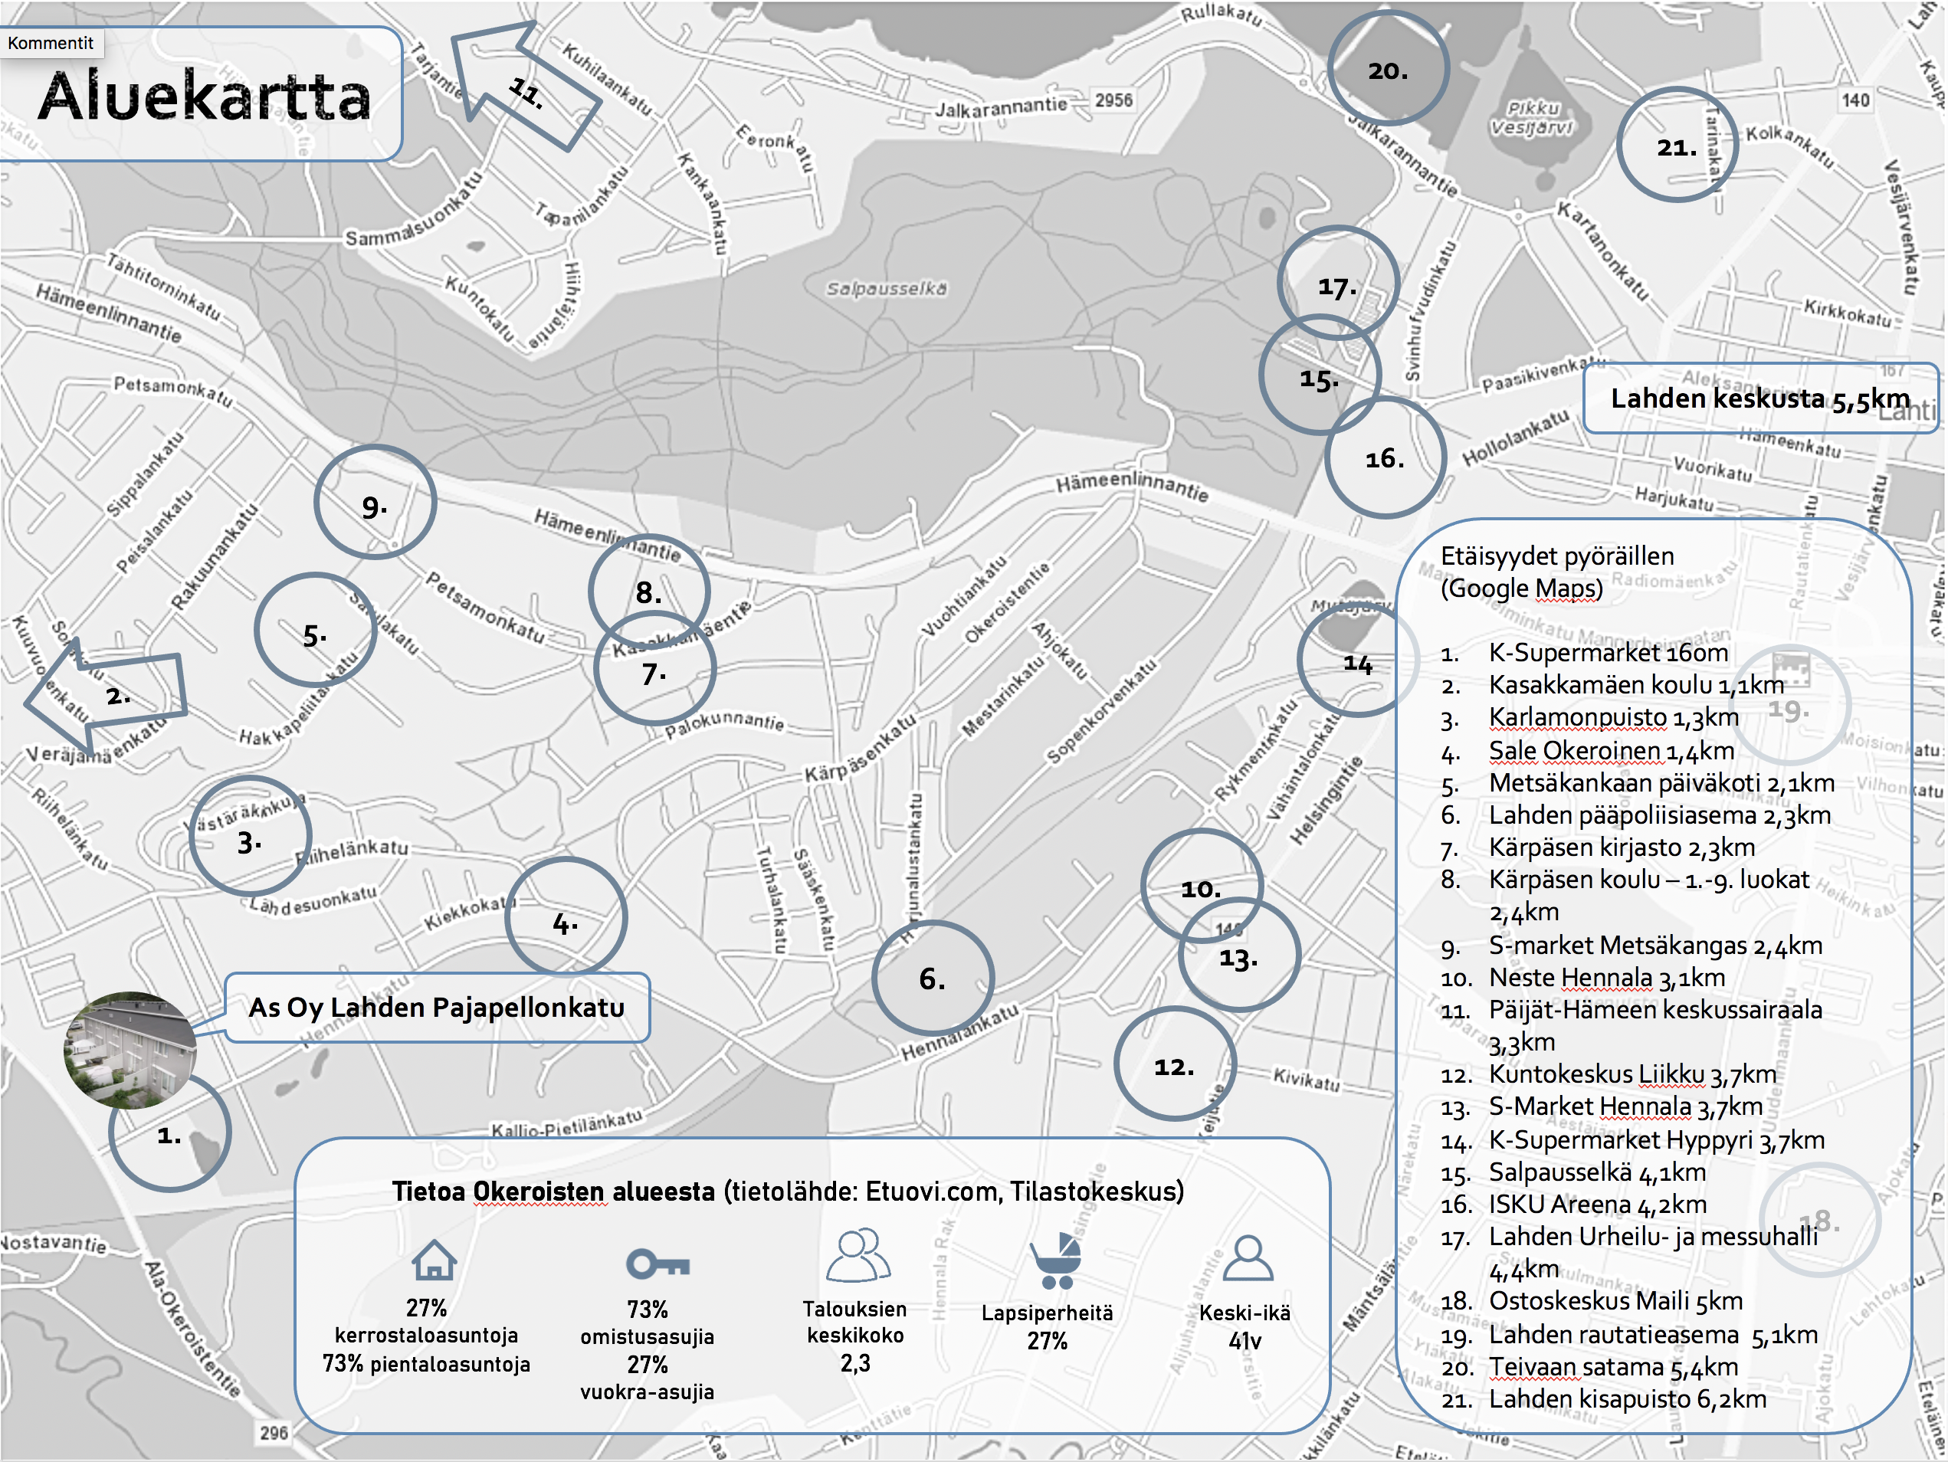This screenshot has height=1462, width=1948.
Task: Click the single person icon above Keski-ikä
Action: point(1248,1257)
